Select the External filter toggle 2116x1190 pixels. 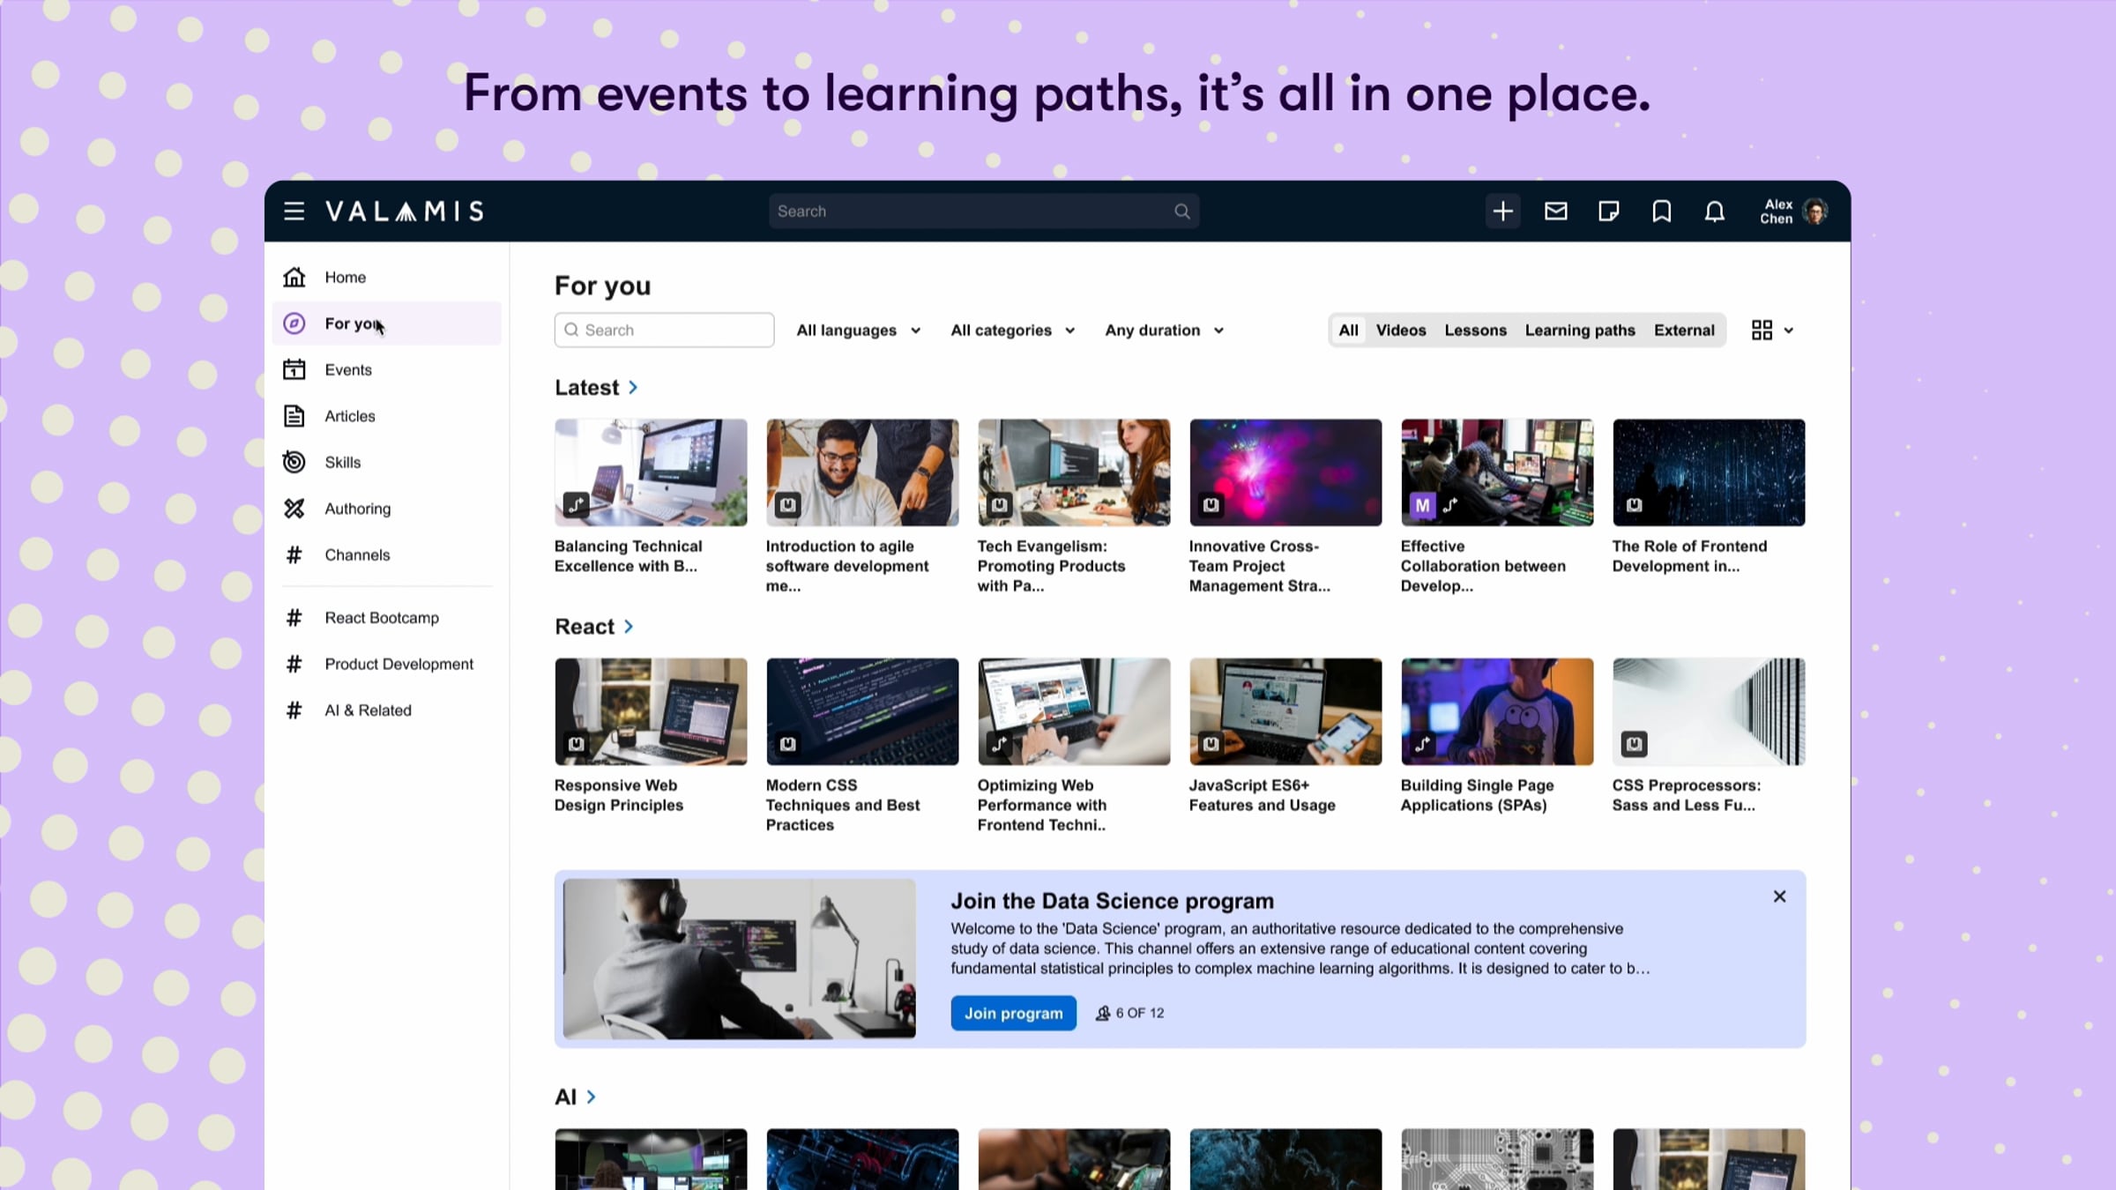click(x=1683, y=331)
